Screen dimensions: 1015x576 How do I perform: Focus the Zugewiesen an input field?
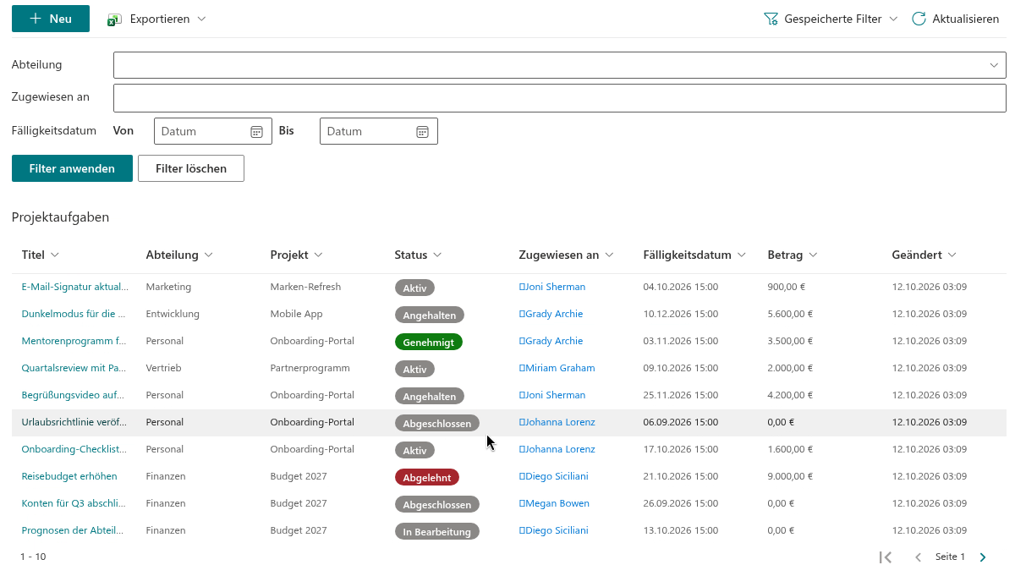tap(560, 97)
